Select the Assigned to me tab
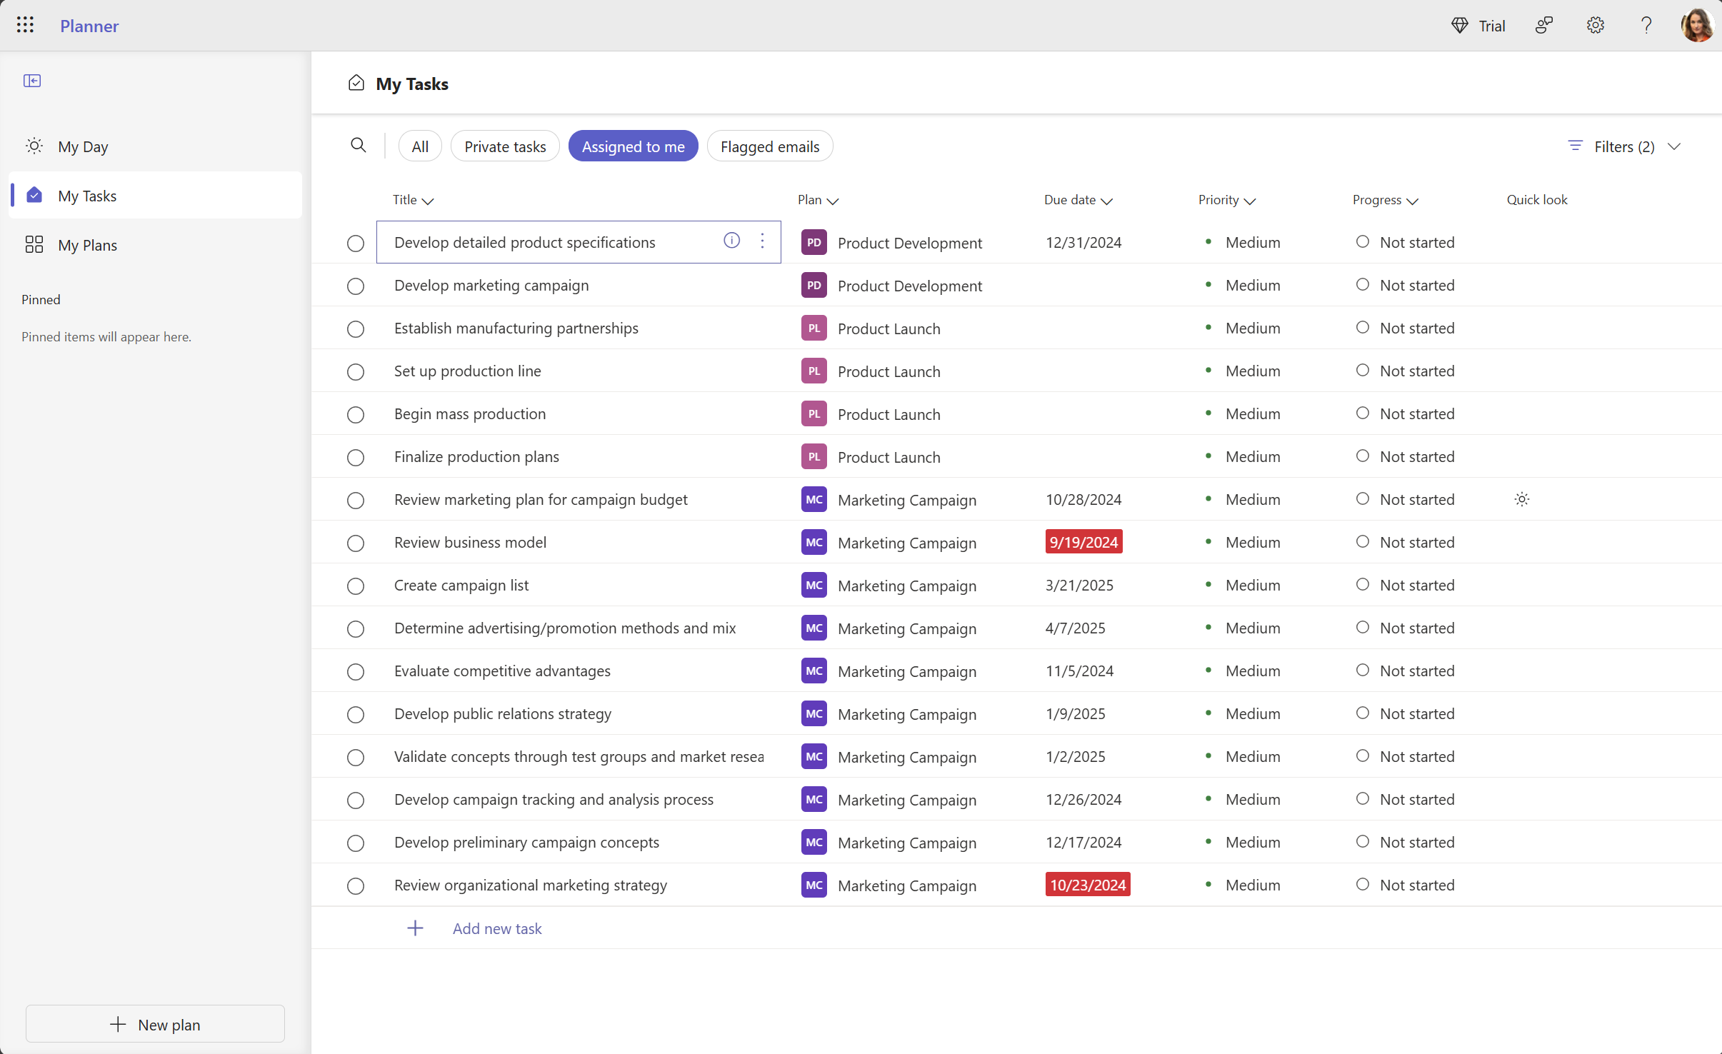This screenshot has height=1054, width=1722. [632, 146]
